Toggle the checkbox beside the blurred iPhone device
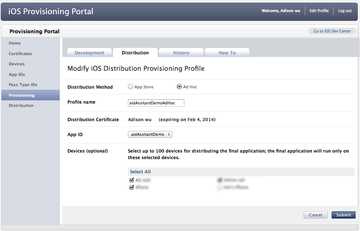 pyautogui.click(x=132, y=187)
